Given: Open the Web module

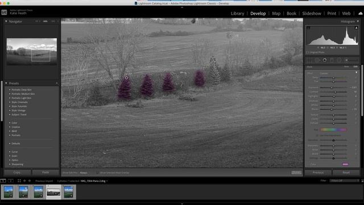Looking at the screenshot, I should [x=346, y=14].
